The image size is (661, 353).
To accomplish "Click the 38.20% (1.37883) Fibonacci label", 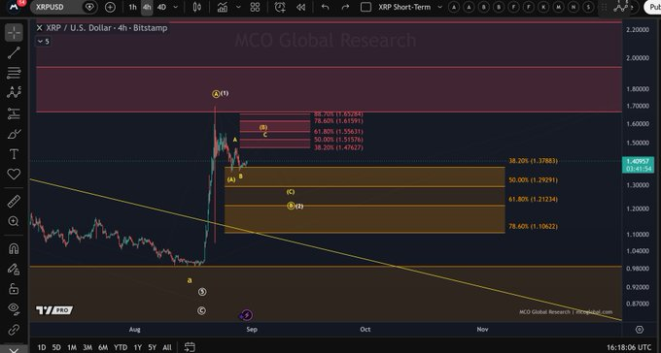I will click(533, 161).
